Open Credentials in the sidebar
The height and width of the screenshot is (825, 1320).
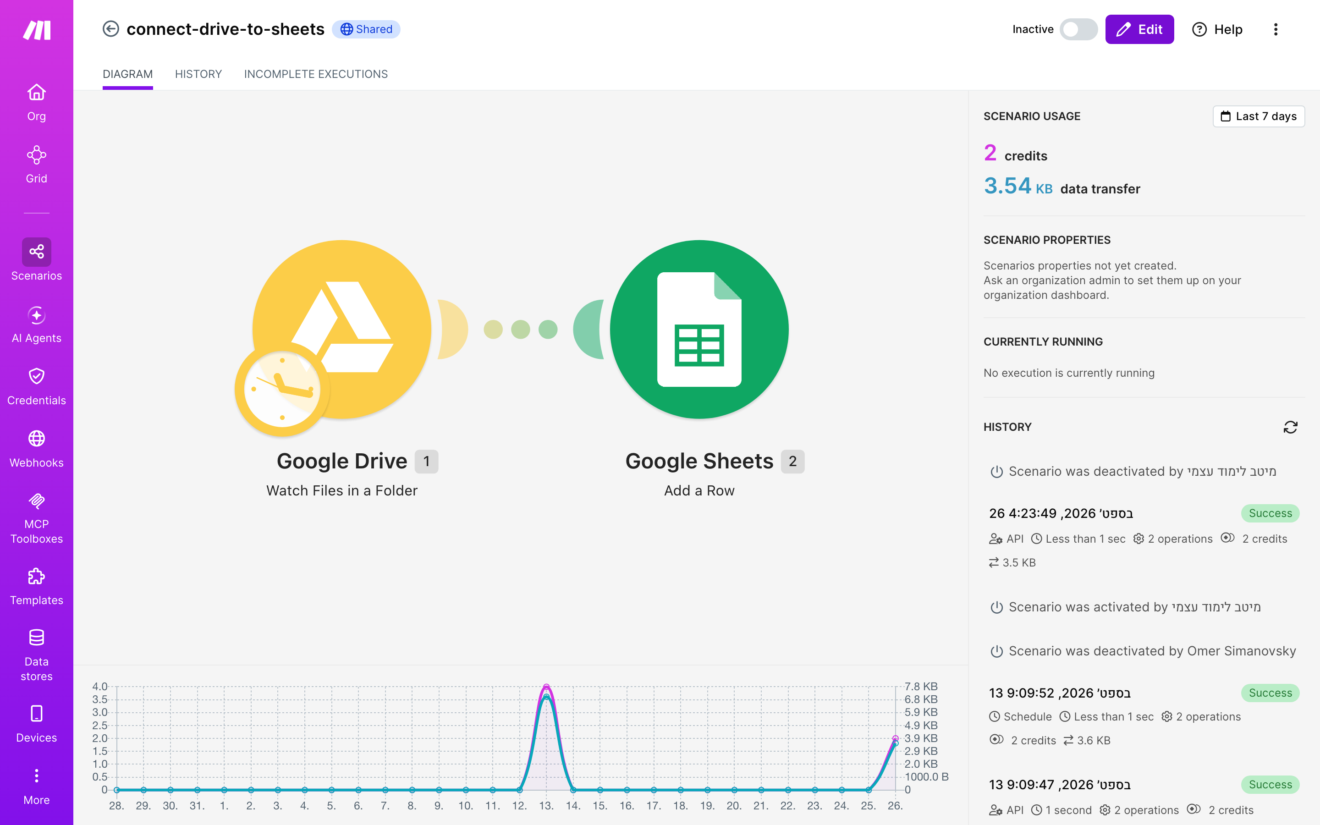click(x=37, y=386)
